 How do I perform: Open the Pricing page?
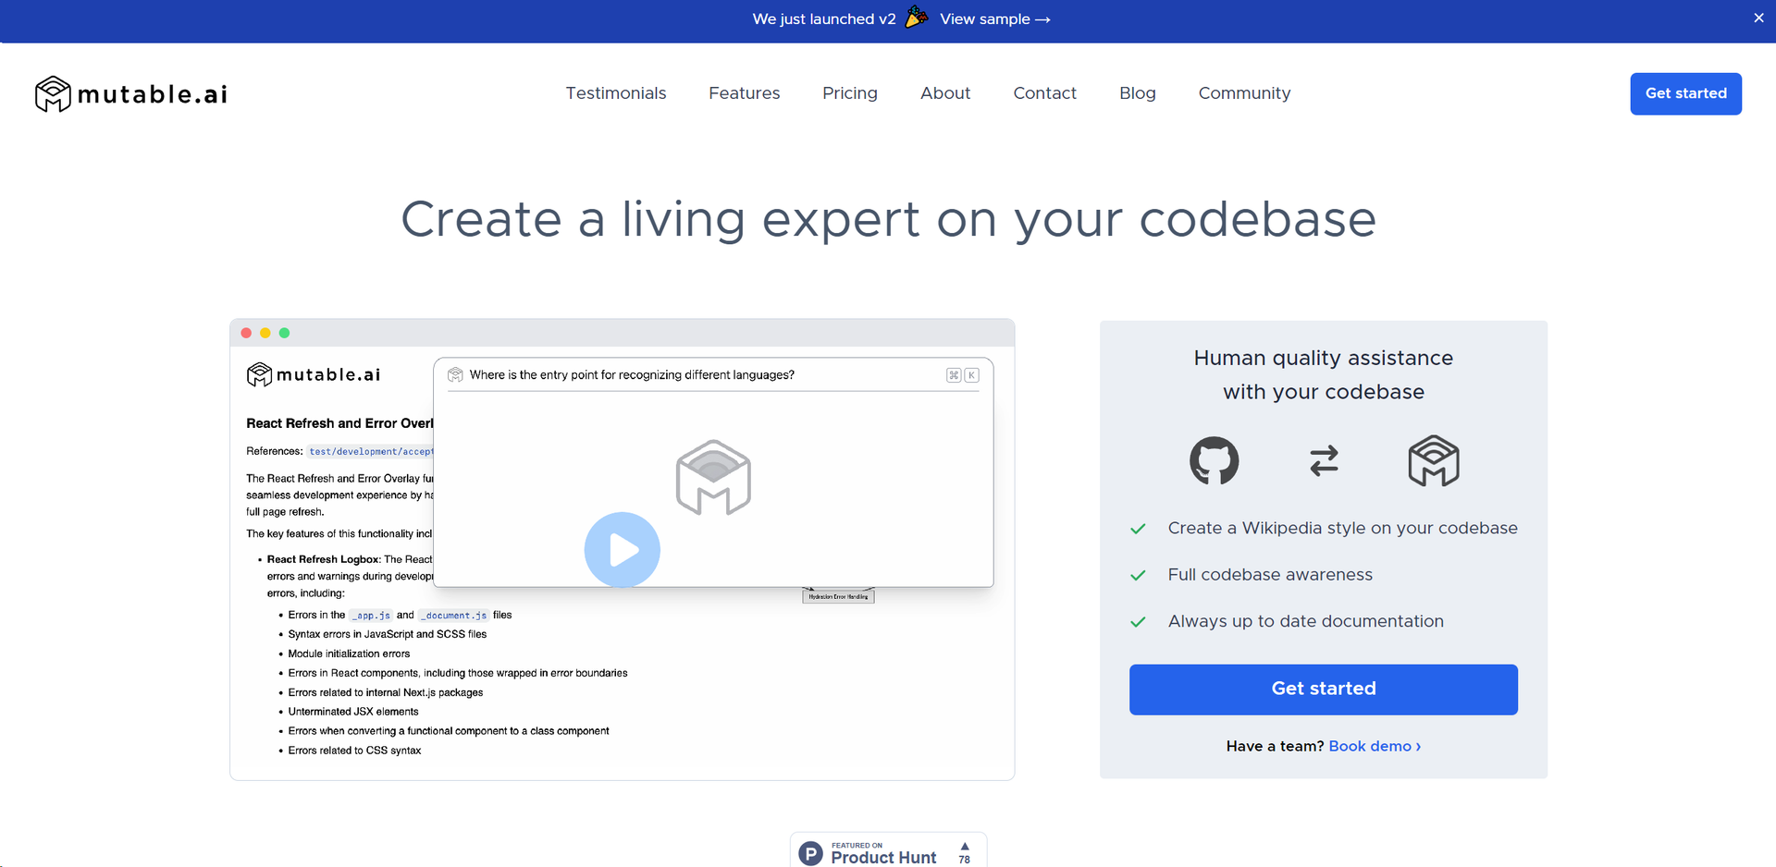click(x=849, y=93)
